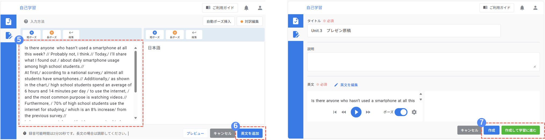Open notifications bell in right window
This screenshot has width=545, height=140.
pyautogui.click(x=522, y=8)
